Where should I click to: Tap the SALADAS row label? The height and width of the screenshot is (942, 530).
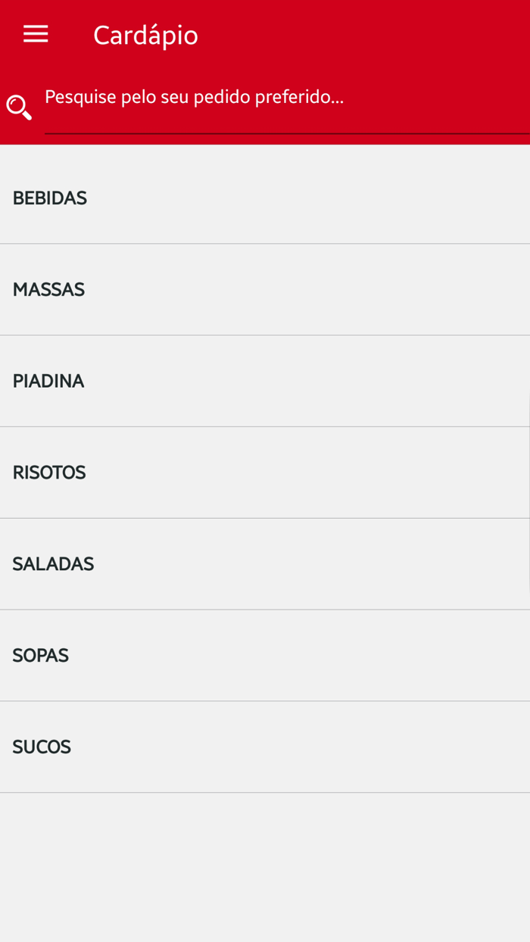(x=53, y=565)
